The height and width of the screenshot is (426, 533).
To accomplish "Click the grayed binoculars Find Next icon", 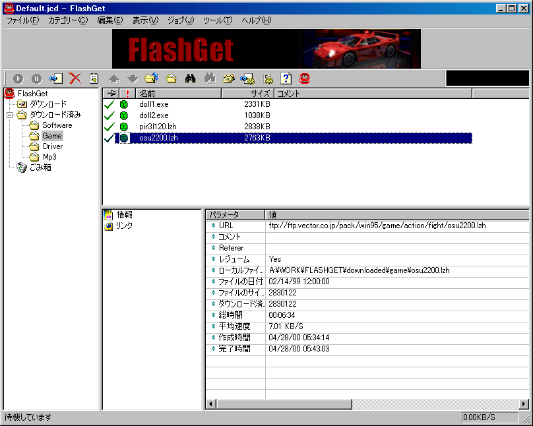I will 210,79.
